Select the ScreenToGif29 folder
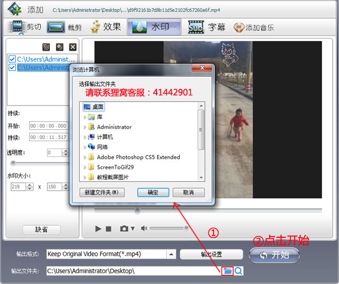339x284 pixels. (x=111, y=167)
